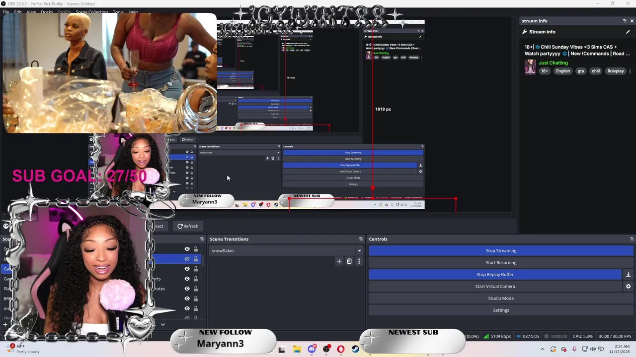Viewport: 636px width, 357px height.
Task: Click OBS Studio icon in the taskbar
Action: tap(326, 349)
